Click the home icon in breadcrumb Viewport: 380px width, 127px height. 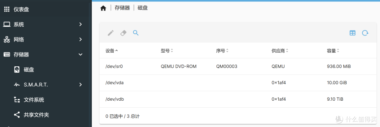pos(103,8)
